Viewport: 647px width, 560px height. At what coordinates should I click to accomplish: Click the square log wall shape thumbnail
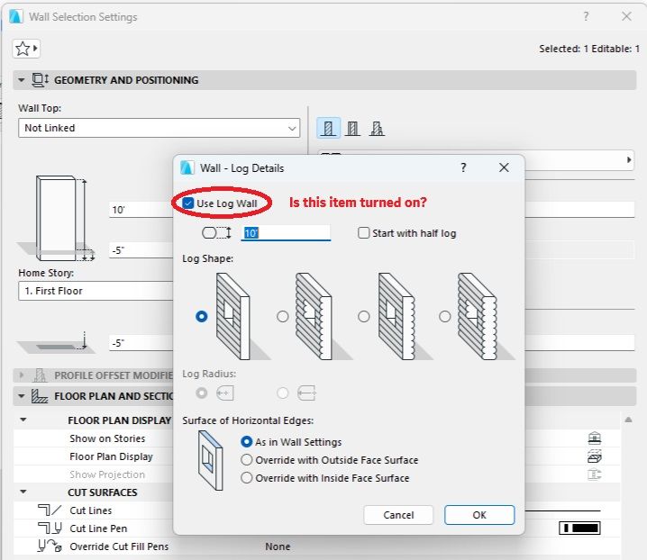pyautogui.click(x=241, y=316)
